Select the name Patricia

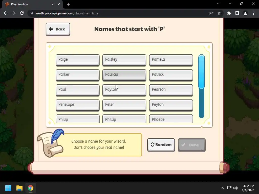point(124,75)
